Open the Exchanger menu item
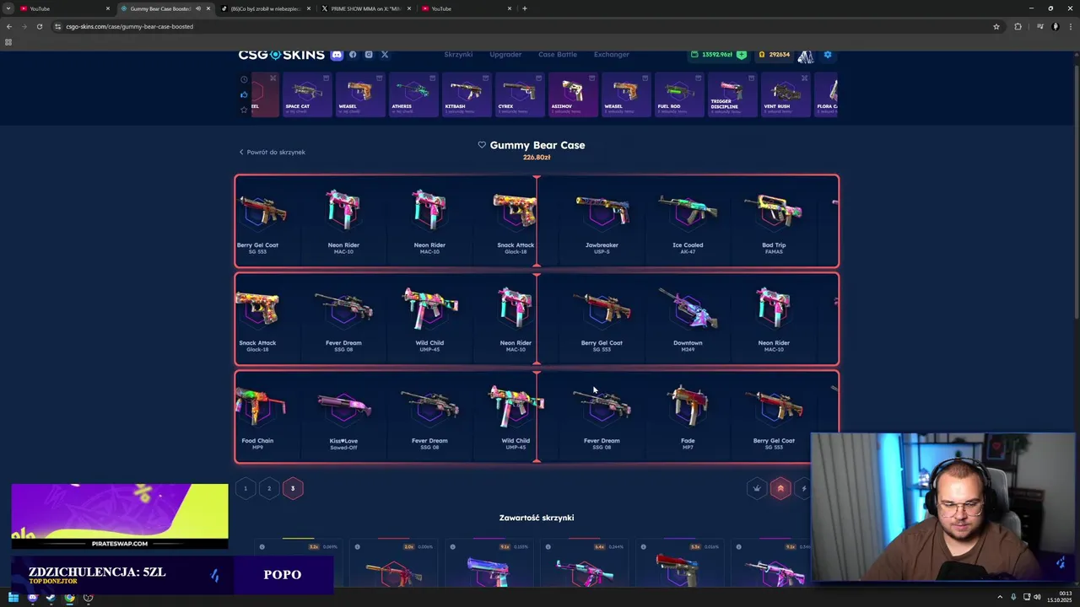Image resolution: width=1080 pixels, height=607 pixels. [612, 55]
